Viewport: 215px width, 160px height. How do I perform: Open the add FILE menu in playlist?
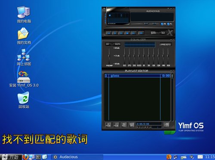108,125
